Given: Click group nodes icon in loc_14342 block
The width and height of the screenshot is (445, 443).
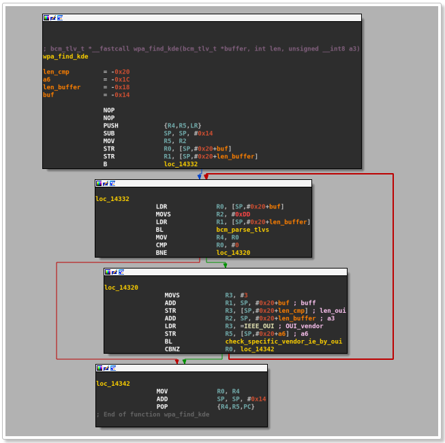Looking at the screenshot, I should click(x=113, y=368).
